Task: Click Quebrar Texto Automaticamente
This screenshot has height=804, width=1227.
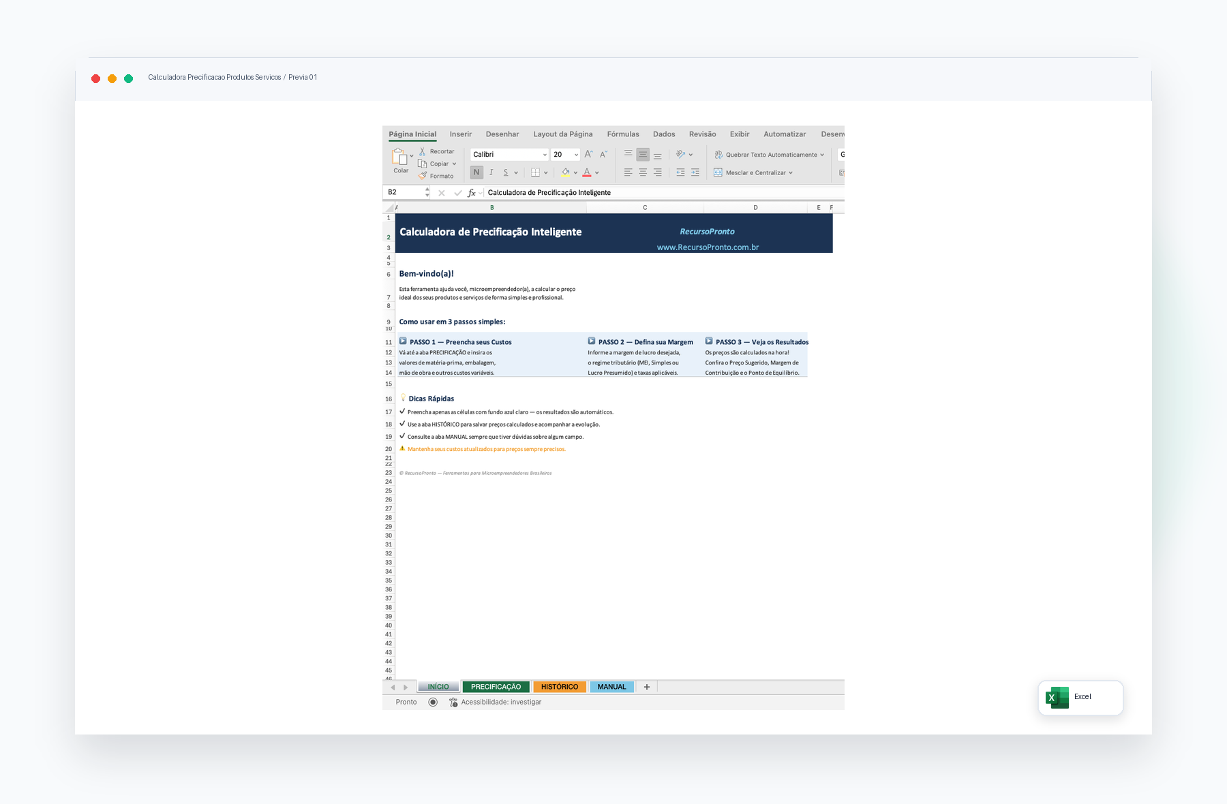Action: click(766, 155)
